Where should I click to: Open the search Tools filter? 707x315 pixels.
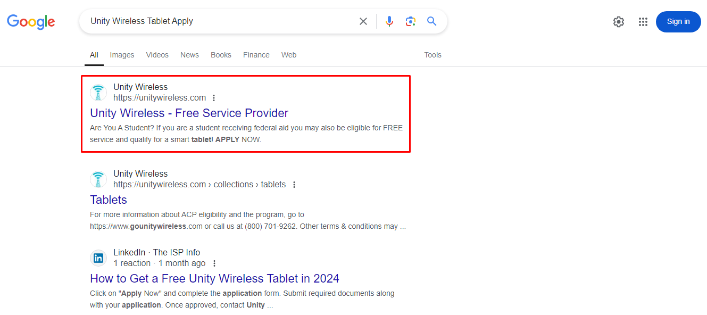(432, 55)
